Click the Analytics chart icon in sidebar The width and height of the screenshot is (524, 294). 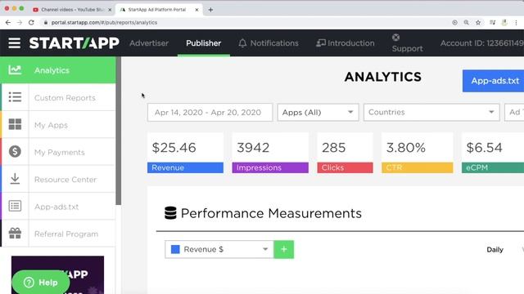pyautogui.click(x=15, y=70)
